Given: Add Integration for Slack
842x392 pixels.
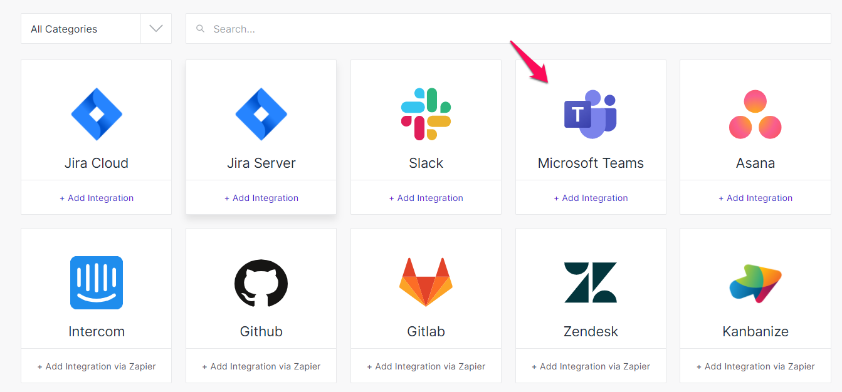Looking at the screenshot, I should [x=426, y=198].
